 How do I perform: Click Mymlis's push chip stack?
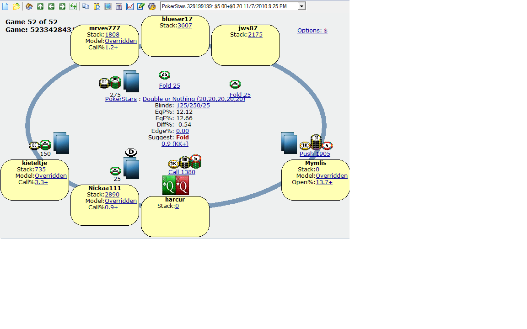(x=316, y=143)
